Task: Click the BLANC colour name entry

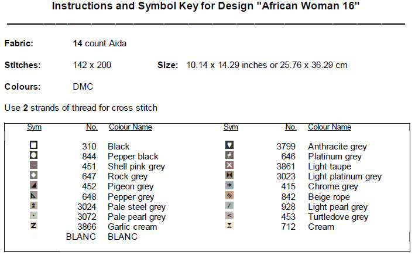Action: click(122, 237)
